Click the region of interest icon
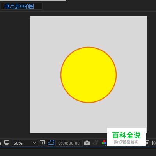 tap(148, 143)
